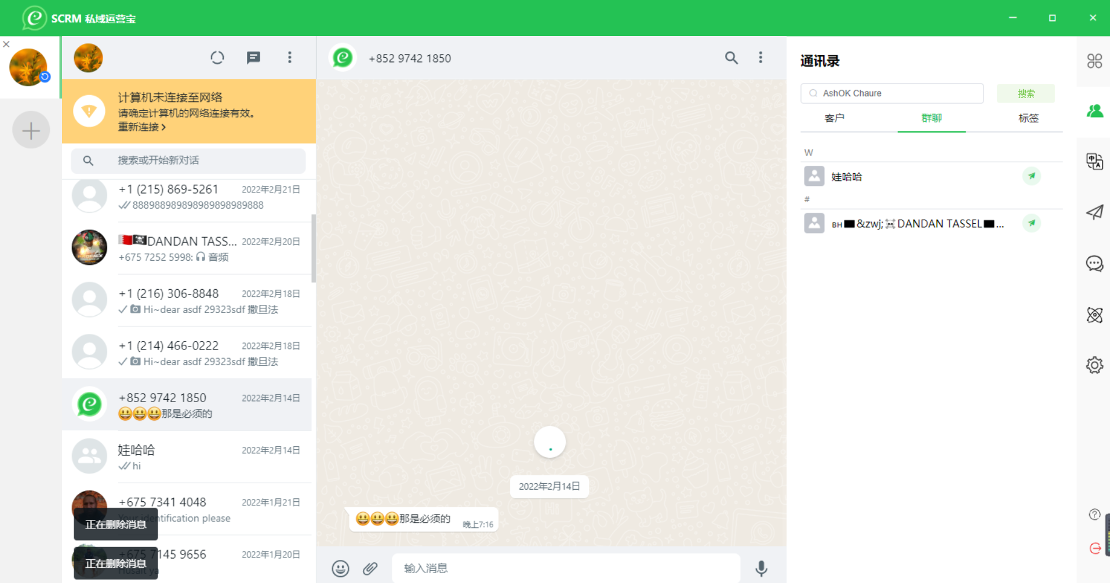
Task: Open conversation header three-dot menu
Action: (760, 57)
